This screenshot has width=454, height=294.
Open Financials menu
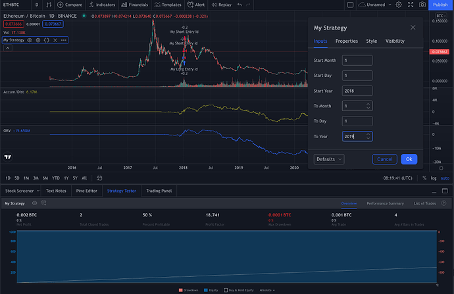coord(135,5)
